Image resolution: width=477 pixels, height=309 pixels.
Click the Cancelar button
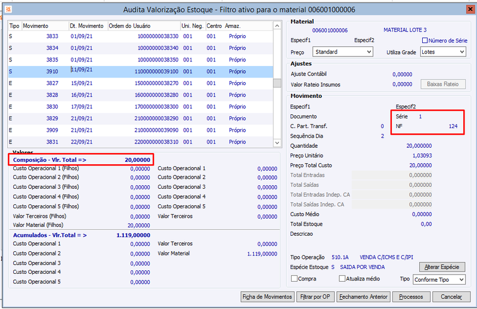[451, 296]
